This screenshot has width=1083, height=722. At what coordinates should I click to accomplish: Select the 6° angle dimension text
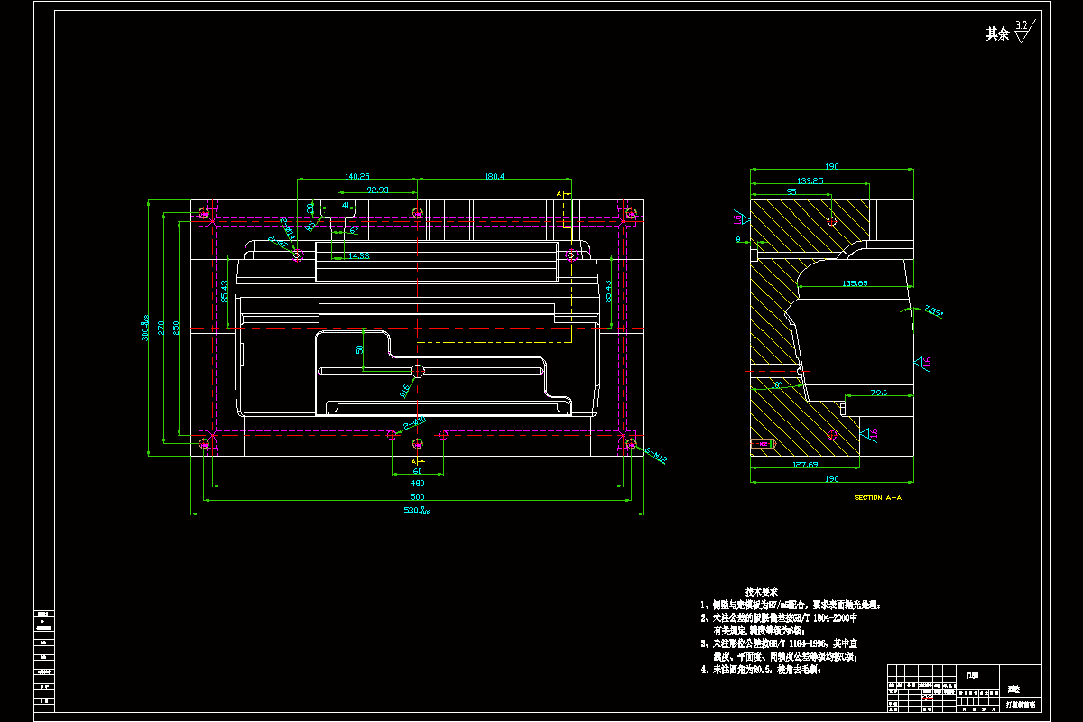click(x=354, y=231)
